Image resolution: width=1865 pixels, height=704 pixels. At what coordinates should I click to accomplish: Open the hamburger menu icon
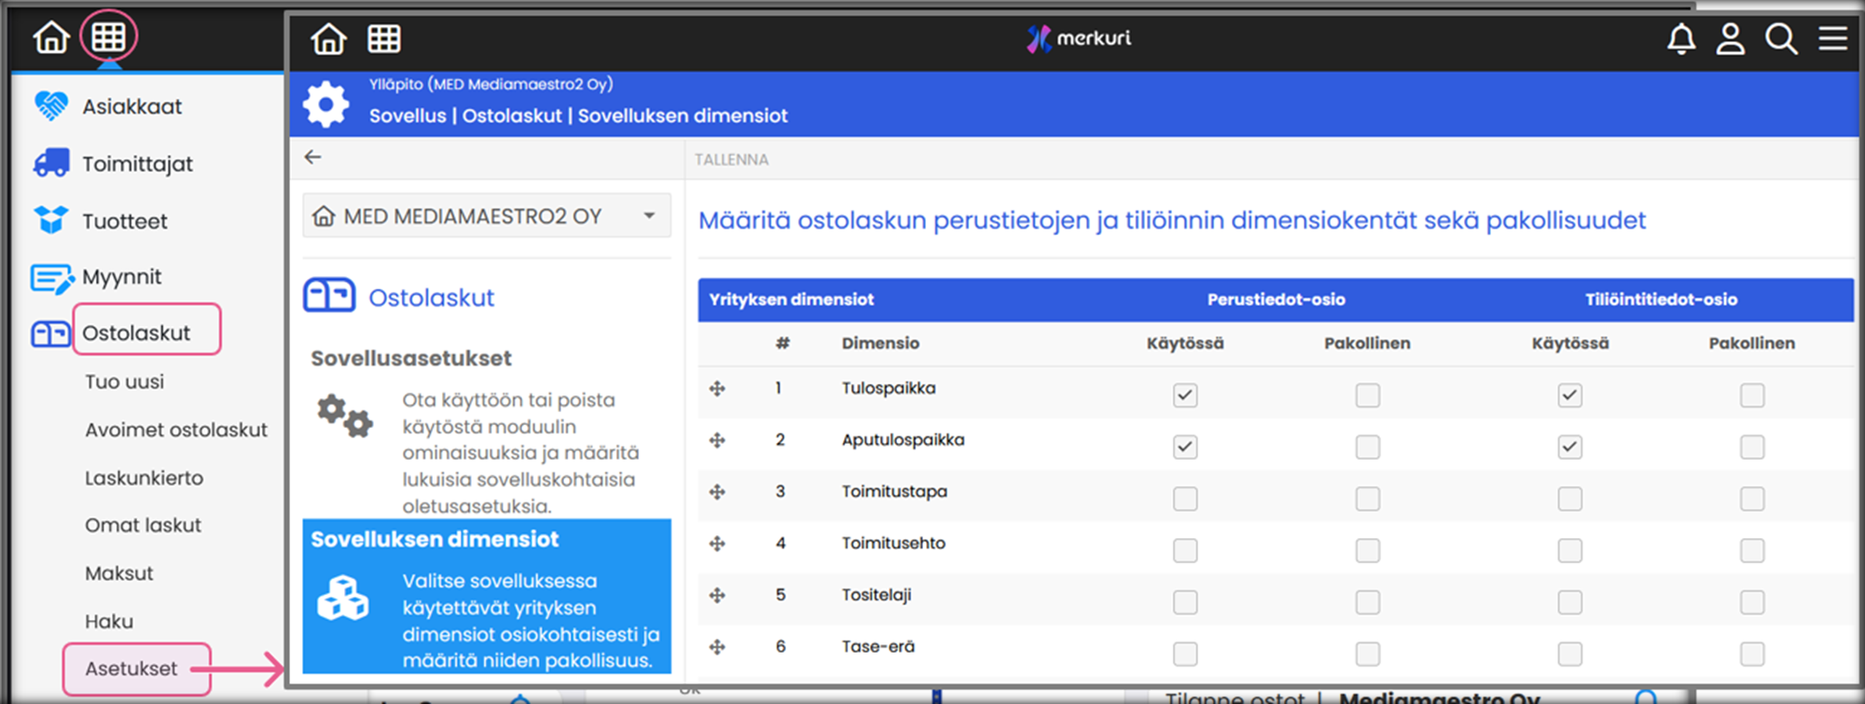tap(1832, 39)
